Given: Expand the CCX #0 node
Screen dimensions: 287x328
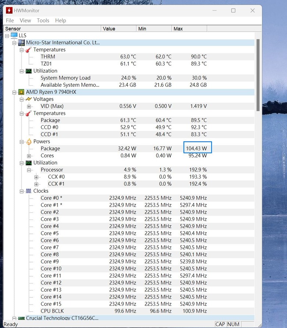Looking at the screenshot, I should pos(36,177).
